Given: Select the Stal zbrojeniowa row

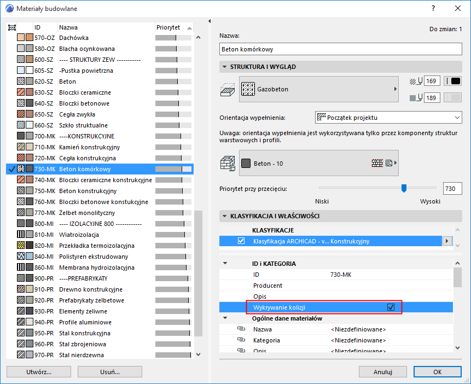Looking at the screenshot, I should (x=100, y=344).
